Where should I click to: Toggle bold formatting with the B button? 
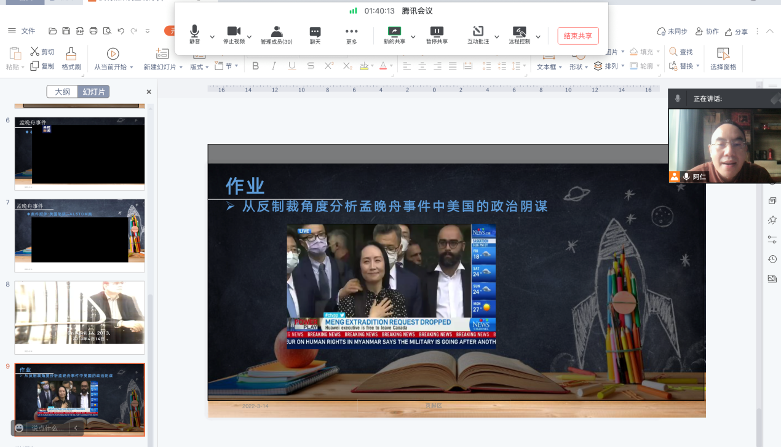(x=255, y=66)
